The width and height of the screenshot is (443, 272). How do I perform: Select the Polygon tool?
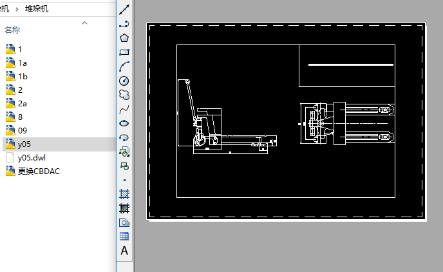(x=124, y=38)
